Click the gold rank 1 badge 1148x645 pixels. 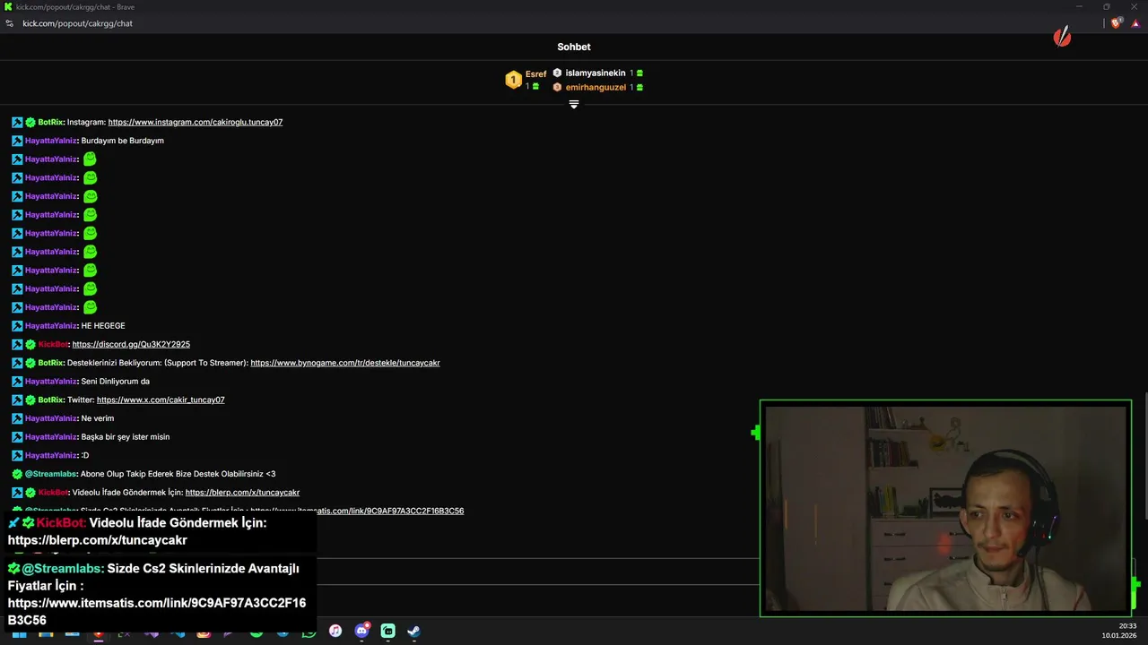pos(513,81)
